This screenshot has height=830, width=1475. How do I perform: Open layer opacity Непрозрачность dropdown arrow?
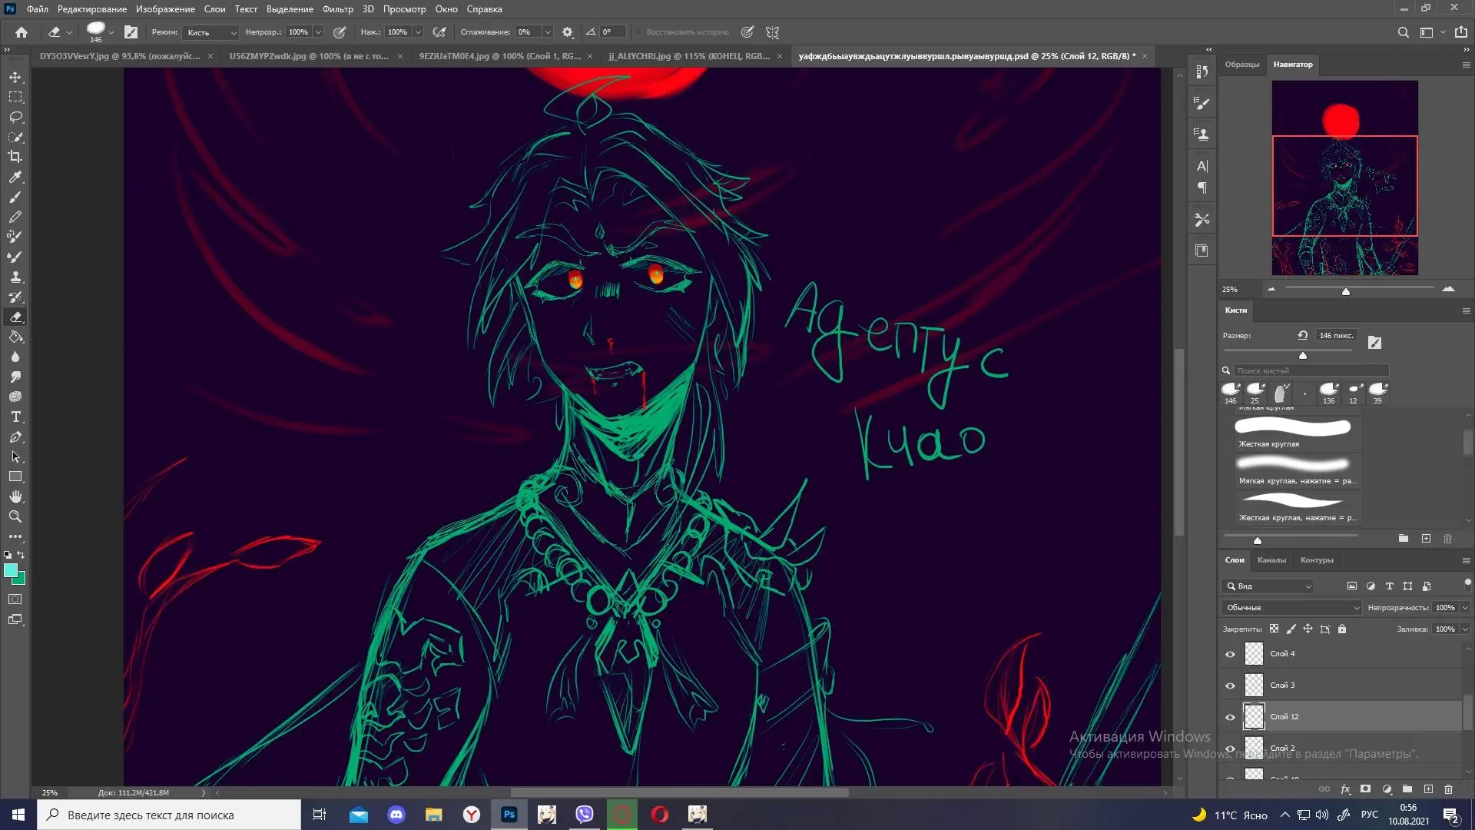(x=1465, y=608)
